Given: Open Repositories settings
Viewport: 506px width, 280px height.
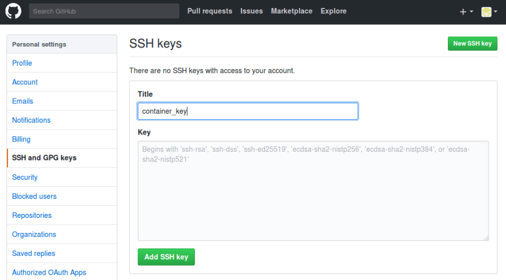Looking at the screenshot, I should pos(62,215).
